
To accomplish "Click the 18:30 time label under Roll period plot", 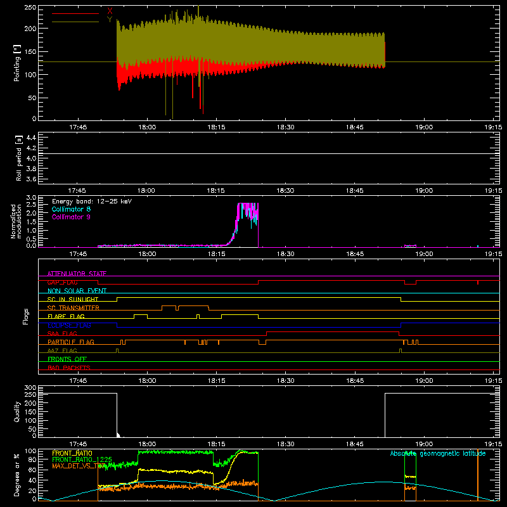I will [285, 191].
